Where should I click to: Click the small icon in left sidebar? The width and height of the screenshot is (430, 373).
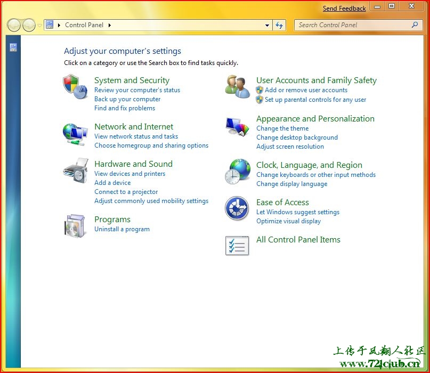[13, 47]
